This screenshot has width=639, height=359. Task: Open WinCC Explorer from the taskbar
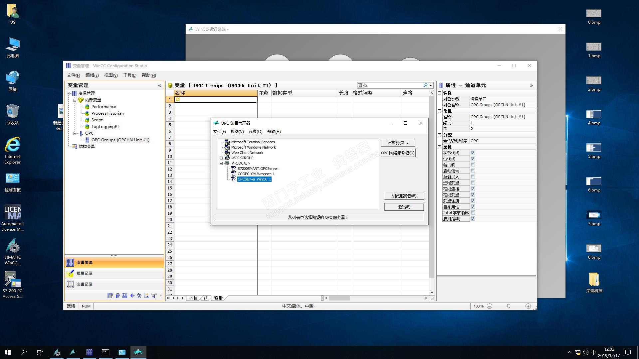click(57, 352)
